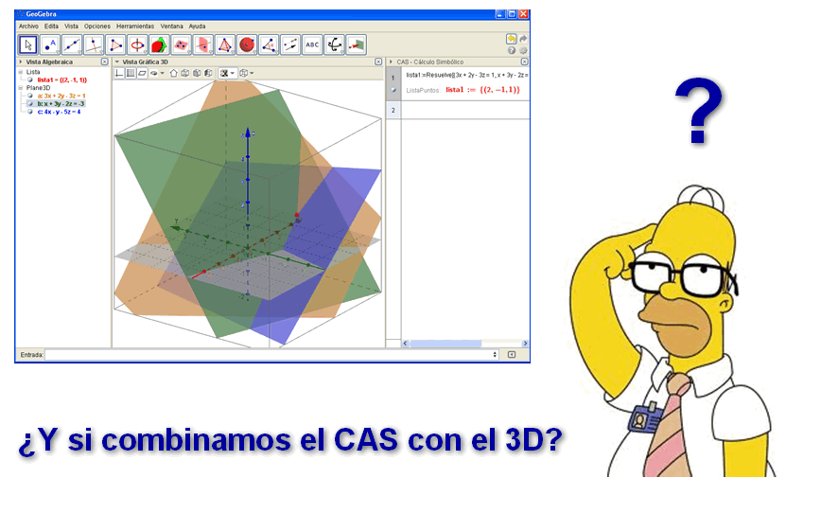
Task: Switch 3D view towards yOz plane
Action: tap(208, 74)
